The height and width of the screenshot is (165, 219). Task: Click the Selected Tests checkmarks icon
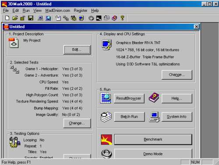coord(14,70)
